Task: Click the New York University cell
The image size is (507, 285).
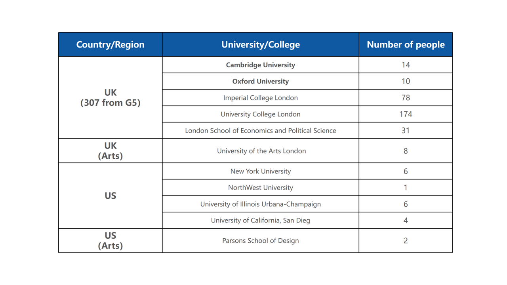Action: click(x=261, y=171)
